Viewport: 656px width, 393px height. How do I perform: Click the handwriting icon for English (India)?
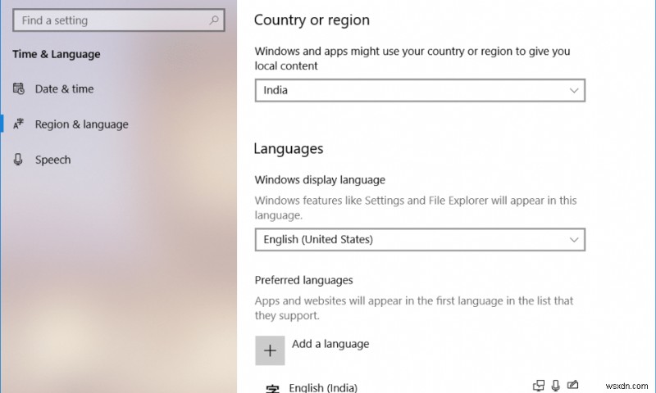coord(572,385)
